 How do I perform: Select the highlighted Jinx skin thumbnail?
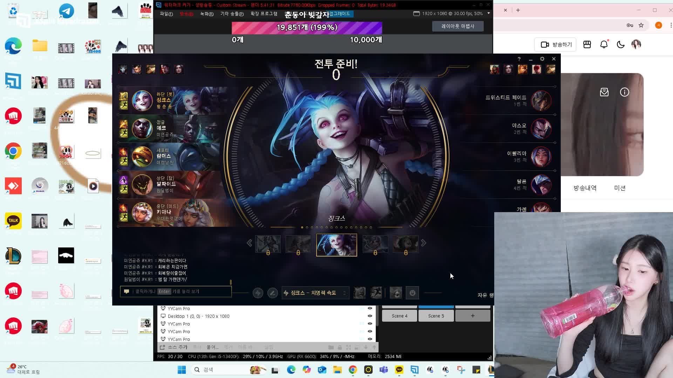[x=336, y=245]
